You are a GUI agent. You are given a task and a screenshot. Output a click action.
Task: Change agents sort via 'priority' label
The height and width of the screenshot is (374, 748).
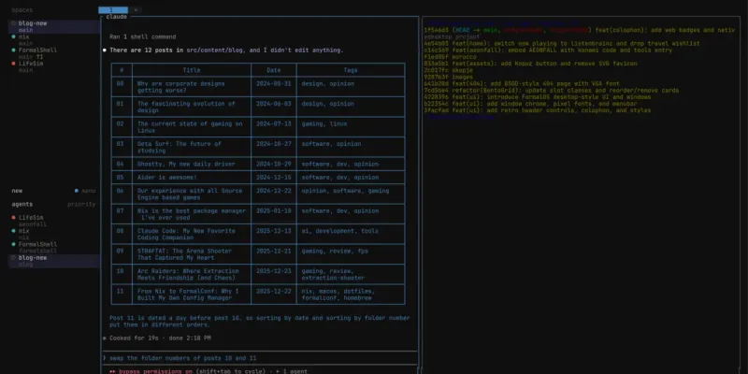pyautogui.click(x=81, y=204)
